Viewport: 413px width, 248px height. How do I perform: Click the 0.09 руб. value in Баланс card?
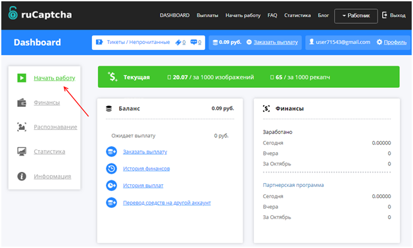pos(222,108)
